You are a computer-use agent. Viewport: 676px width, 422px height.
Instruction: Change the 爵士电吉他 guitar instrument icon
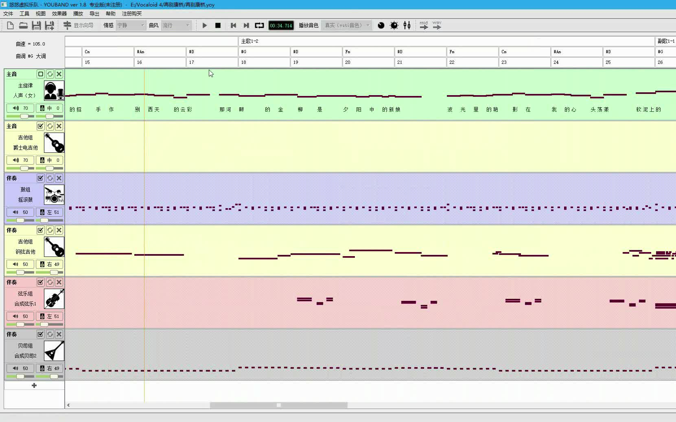[54, 143]
